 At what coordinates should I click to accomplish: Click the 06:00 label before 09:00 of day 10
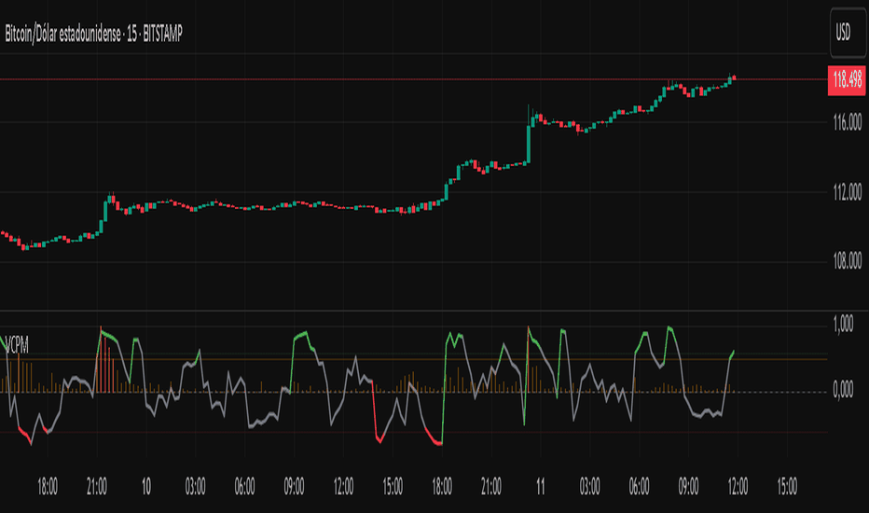point(244,487)
